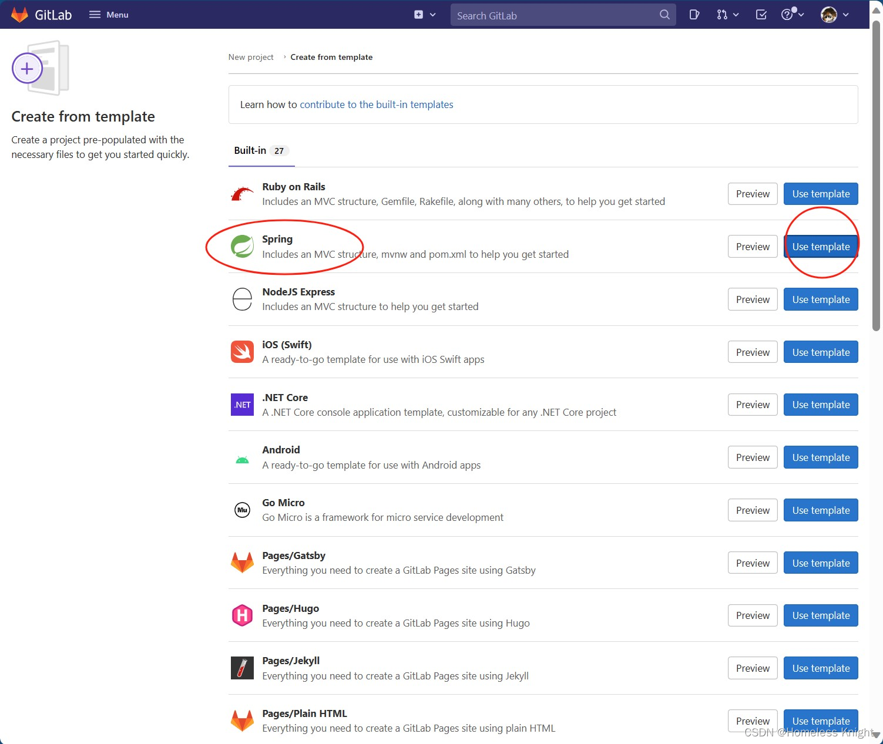
Task: Open contribute to the built-in templates link
Action: point(377,105)
